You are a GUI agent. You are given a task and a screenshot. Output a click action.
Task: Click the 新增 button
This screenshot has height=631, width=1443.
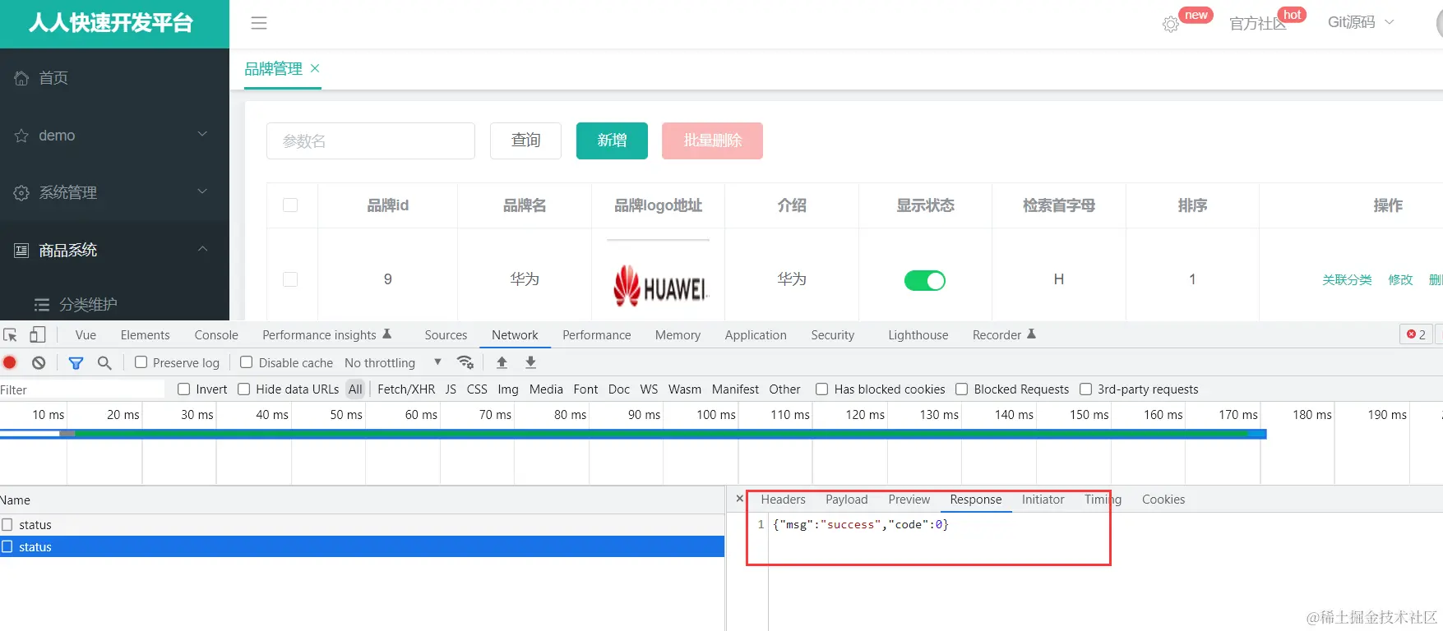point(612,140)
